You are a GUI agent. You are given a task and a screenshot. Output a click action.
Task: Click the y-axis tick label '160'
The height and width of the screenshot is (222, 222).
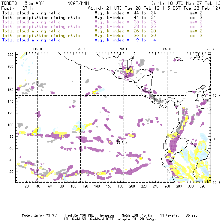pyautogui.click(x=10, y=90)
